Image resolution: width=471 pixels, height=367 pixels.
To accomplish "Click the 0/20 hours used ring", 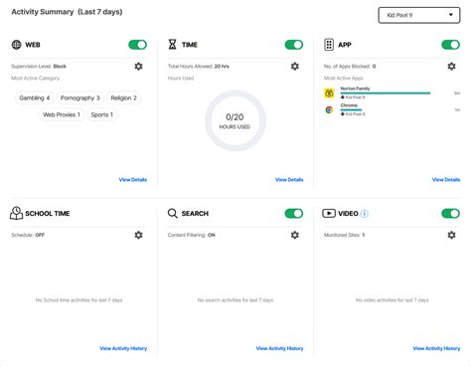I will point(235,120).
